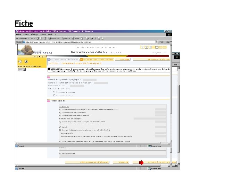This screenshot has width=250, height=187.
Task: Click the CCFF-ATLAS logo image
Action: [x=35, y=50]
